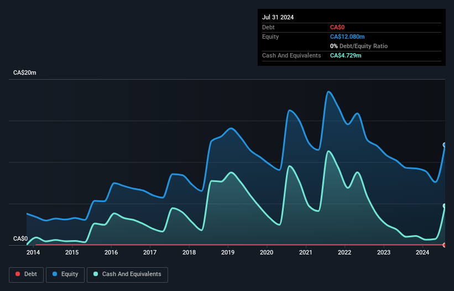
Task: Click the 2018 x-axis label
Action: [x=189, y=252]
